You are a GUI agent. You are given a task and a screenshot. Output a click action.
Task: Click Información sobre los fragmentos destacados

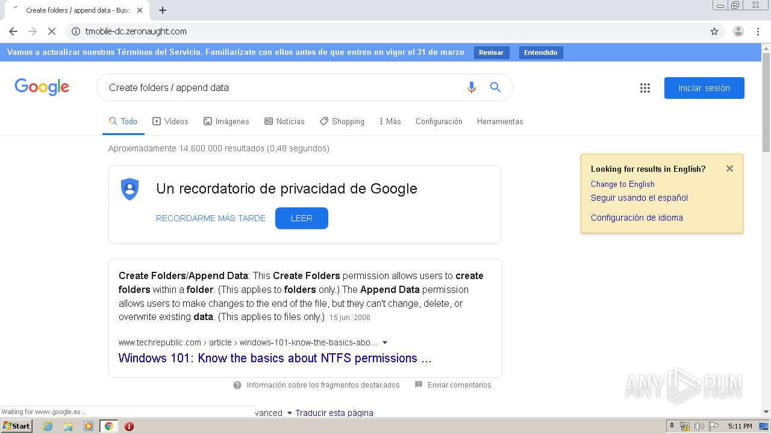click(323, 385)
